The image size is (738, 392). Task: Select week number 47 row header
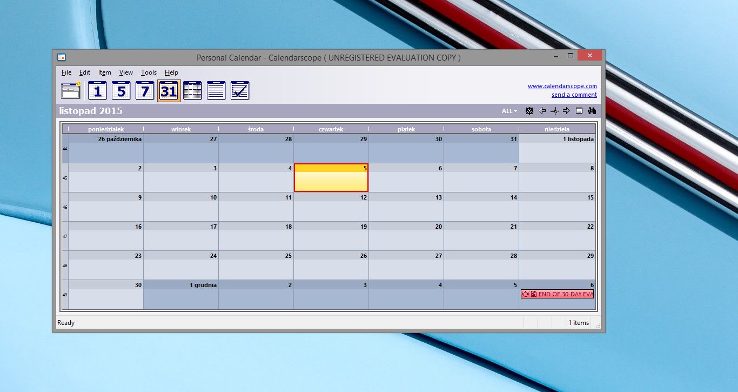[x=65, y=236]
